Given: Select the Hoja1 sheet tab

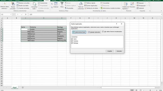Looking at the screenshot, I should (15, 87).
